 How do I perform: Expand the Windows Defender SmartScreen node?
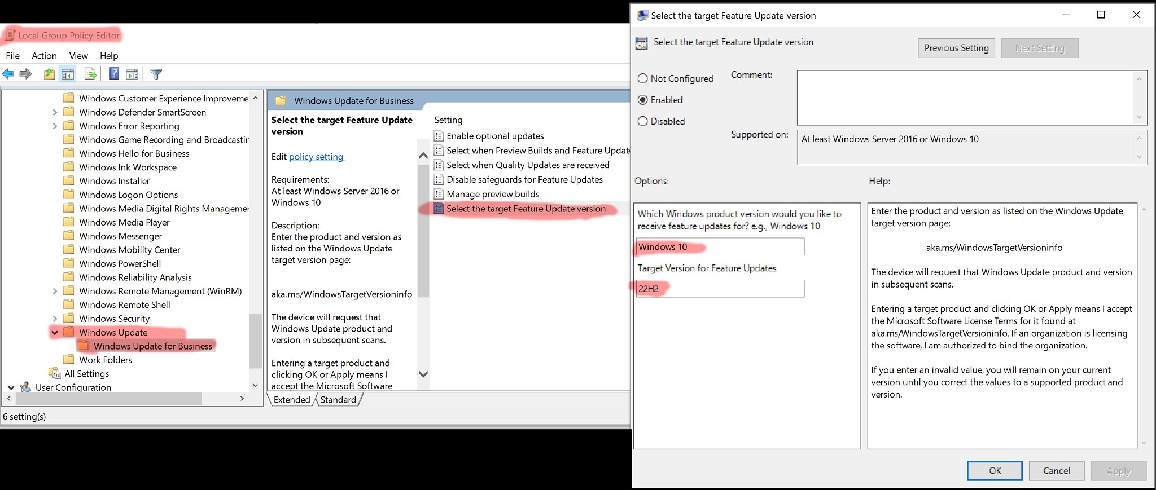(x=55, y=112)
